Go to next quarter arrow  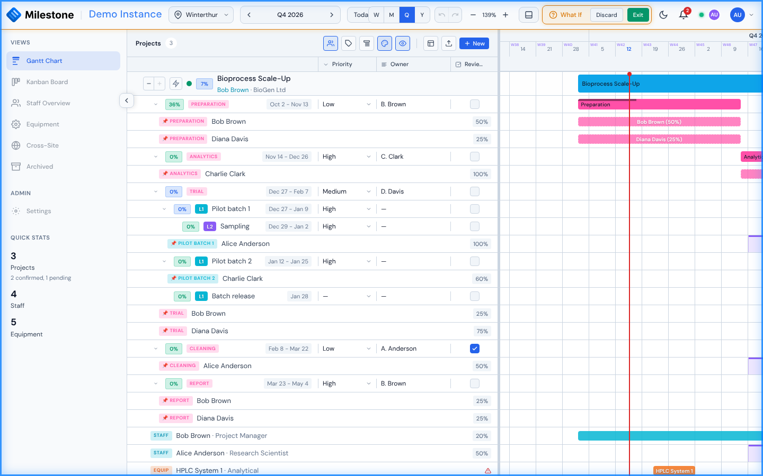coord(332,15)
